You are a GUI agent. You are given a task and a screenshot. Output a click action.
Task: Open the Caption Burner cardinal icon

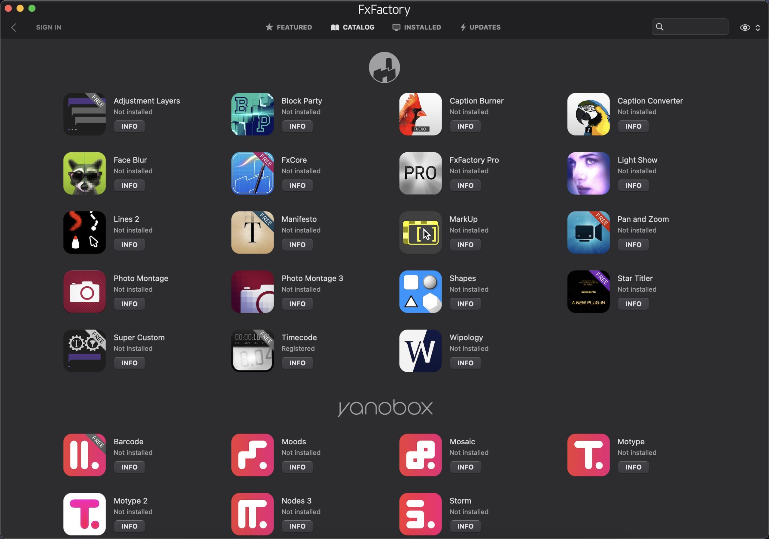(x=420, y=114)
